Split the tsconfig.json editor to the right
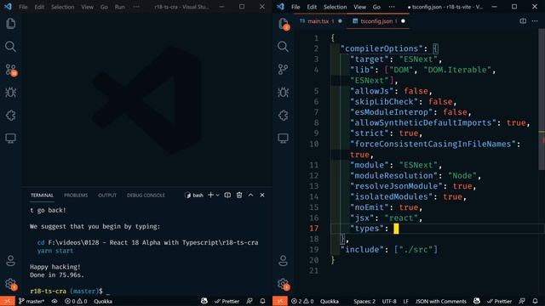Screen dimensions: 545x306 (523, 21)
